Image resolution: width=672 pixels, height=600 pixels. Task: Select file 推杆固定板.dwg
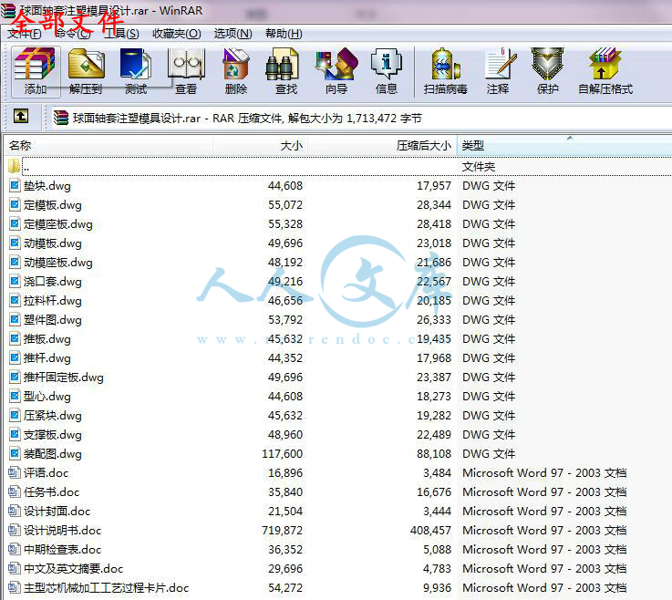[64, 378]
